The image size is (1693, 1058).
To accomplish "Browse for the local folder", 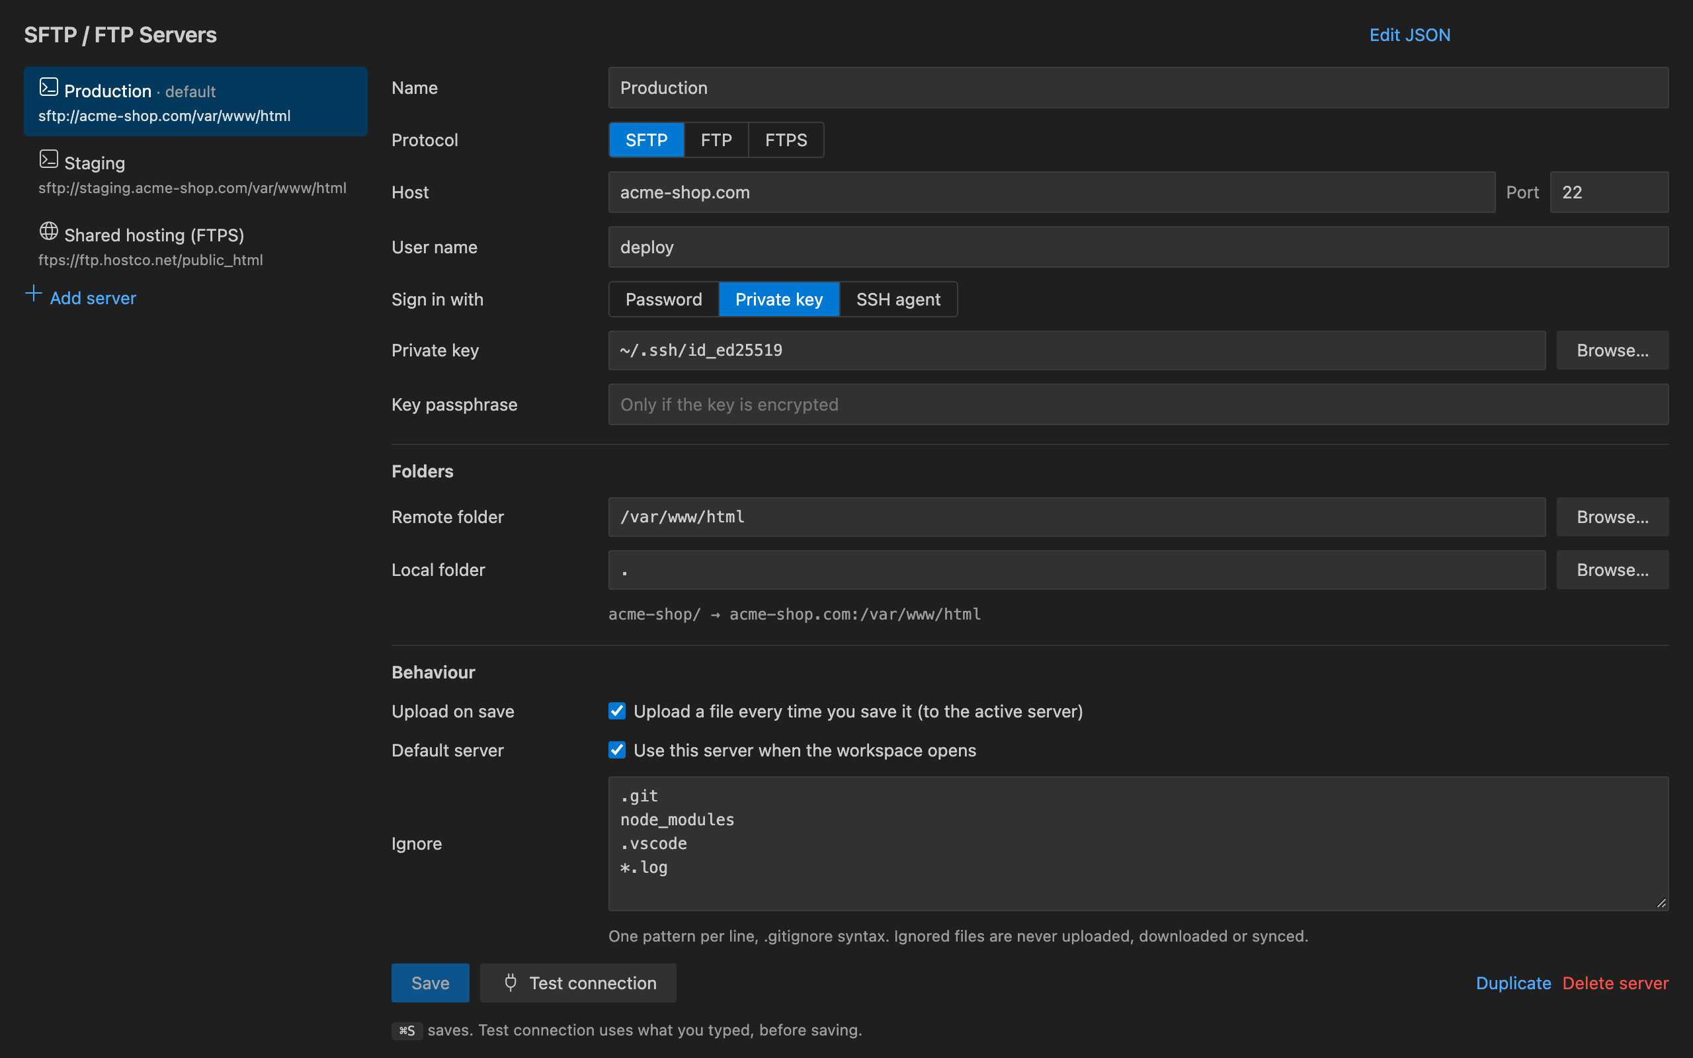I will [1612, 569].
